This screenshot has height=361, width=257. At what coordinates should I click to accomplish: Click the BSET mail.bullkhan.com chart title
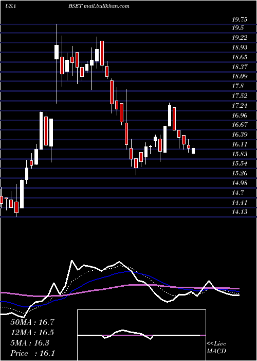(x=99, y=6)
